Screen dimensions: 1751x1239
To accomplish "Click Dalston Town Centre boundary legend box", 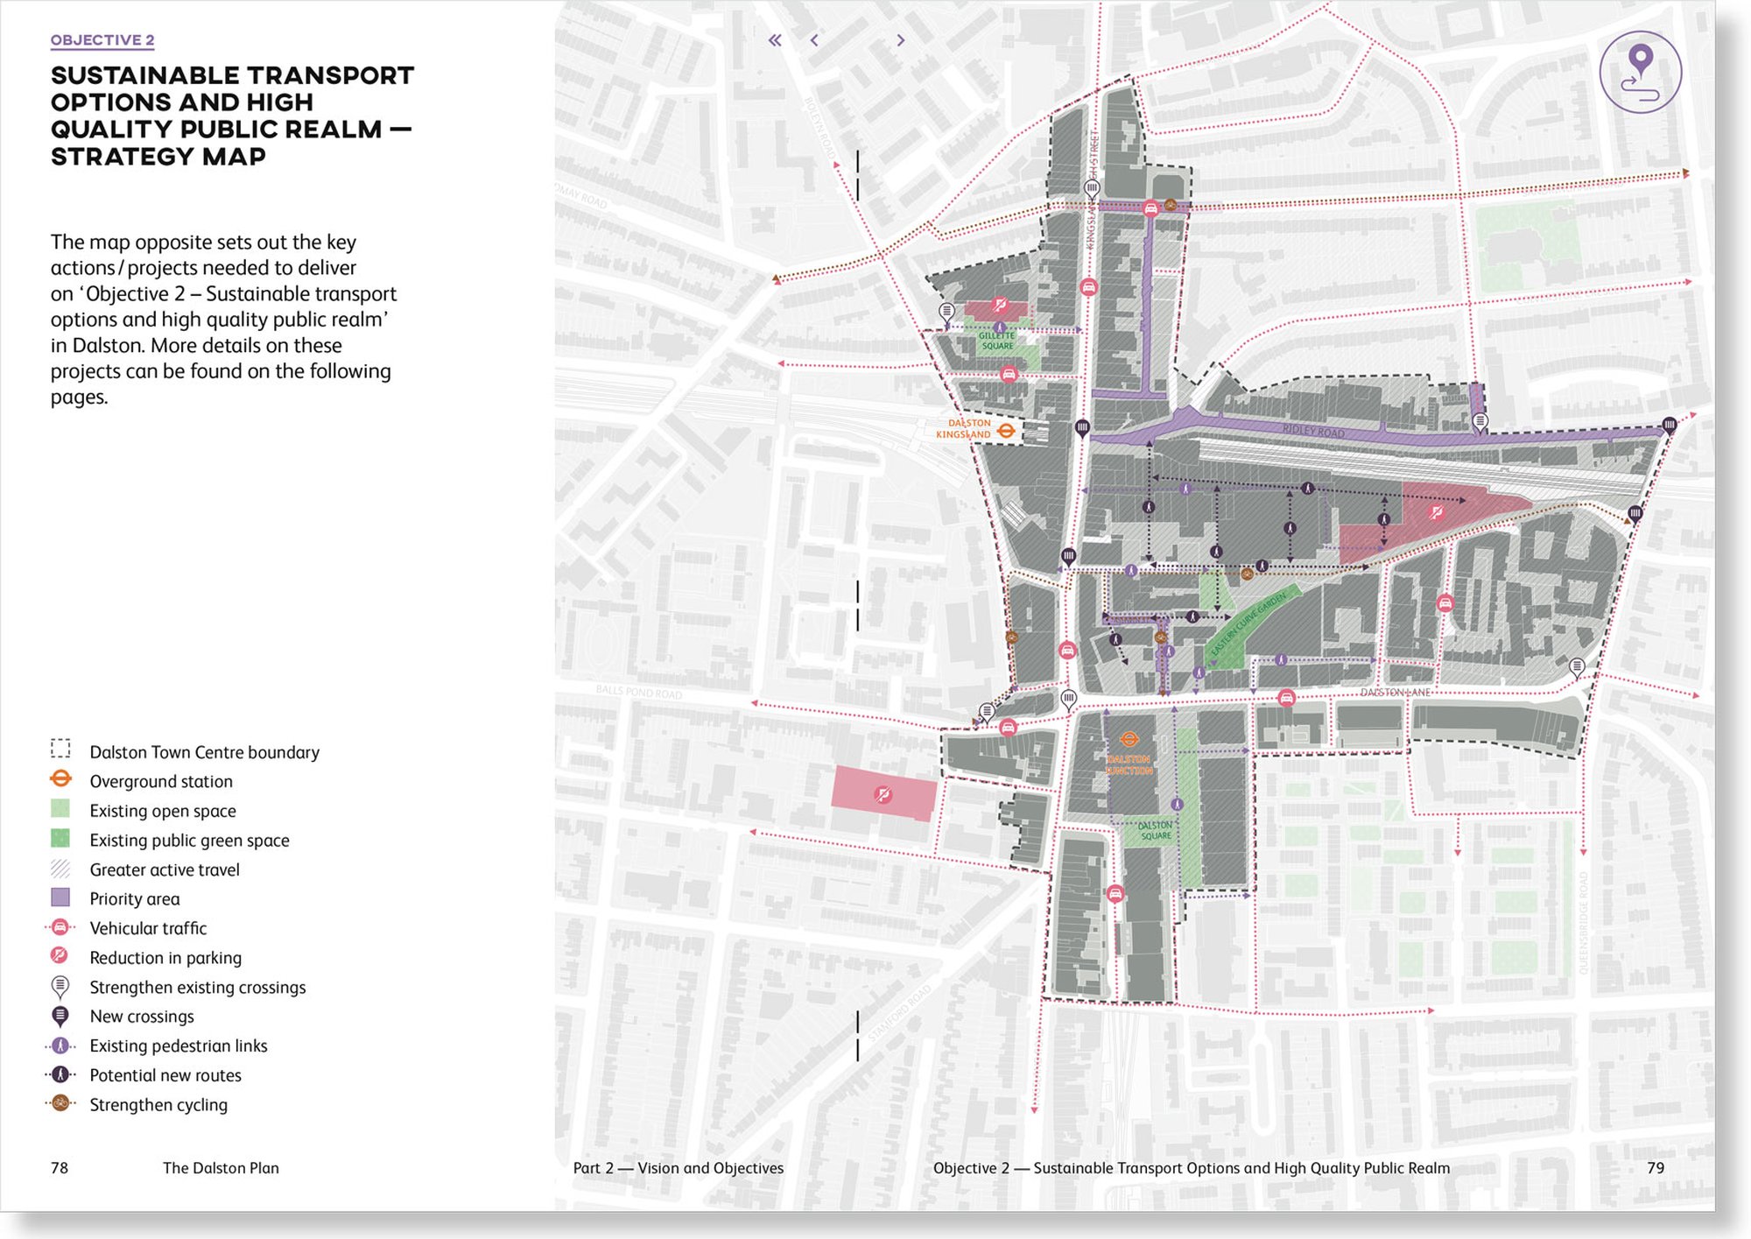I will click(x=60, y=750).
